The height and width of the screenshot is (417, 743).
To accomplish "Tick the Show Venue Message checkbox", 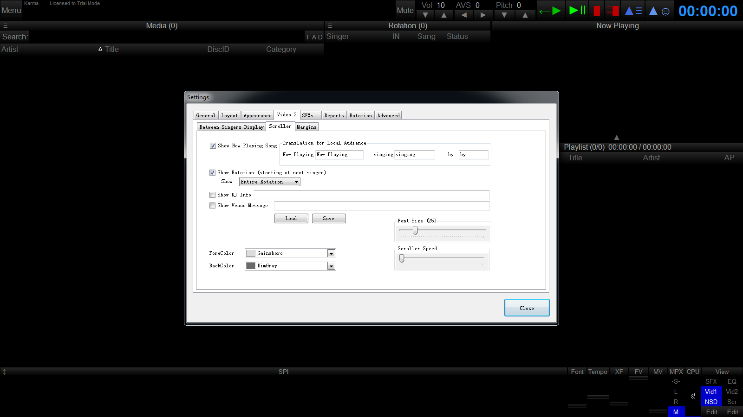I will 212,206.
